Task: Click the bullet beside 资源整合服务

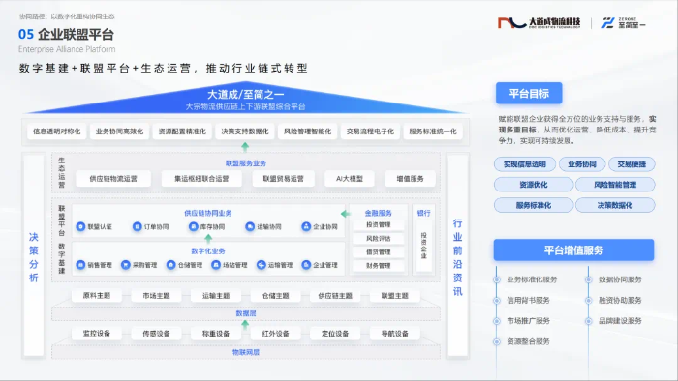Action: (497, 341)
